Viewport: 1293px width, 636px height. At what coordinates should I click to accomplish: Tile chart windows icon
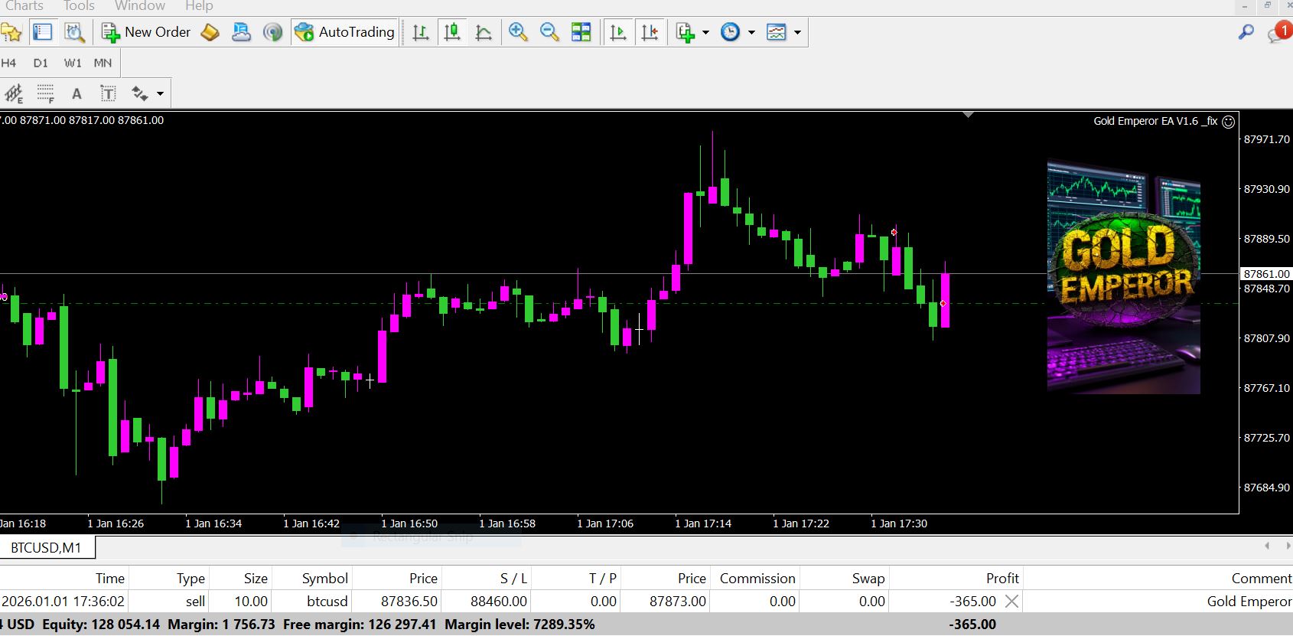(x=581, y=32)
